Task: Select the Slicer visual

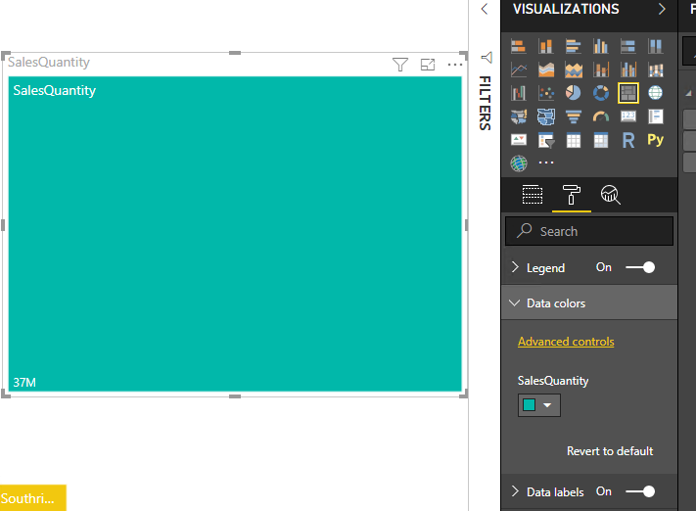Action: tap(546, 140)
